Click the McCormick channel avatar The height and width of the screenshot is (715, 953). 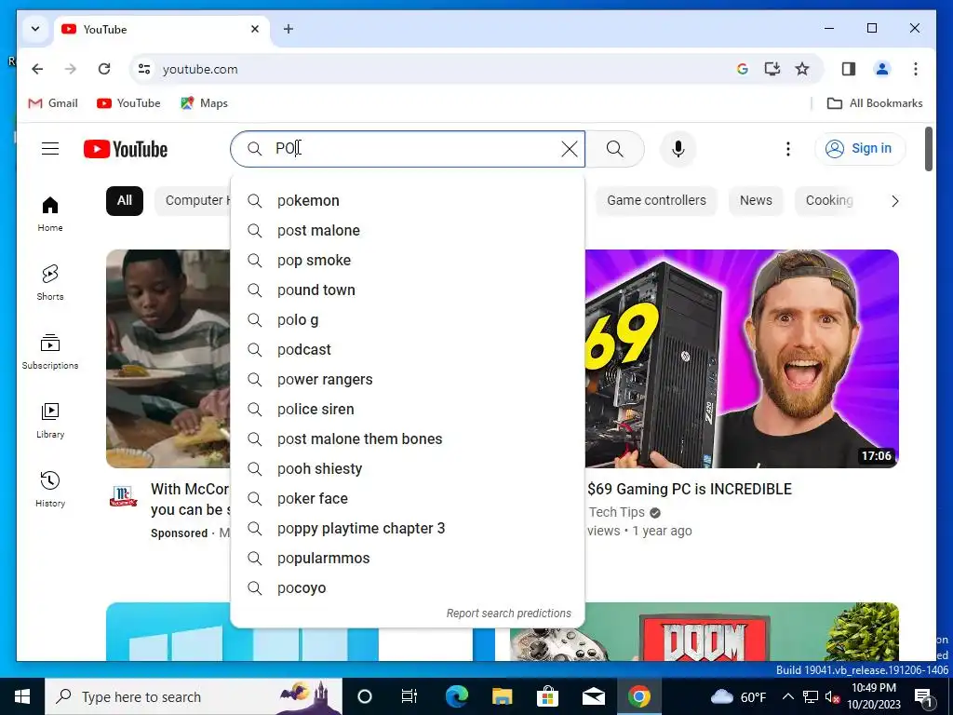click(x=124, y=496)
